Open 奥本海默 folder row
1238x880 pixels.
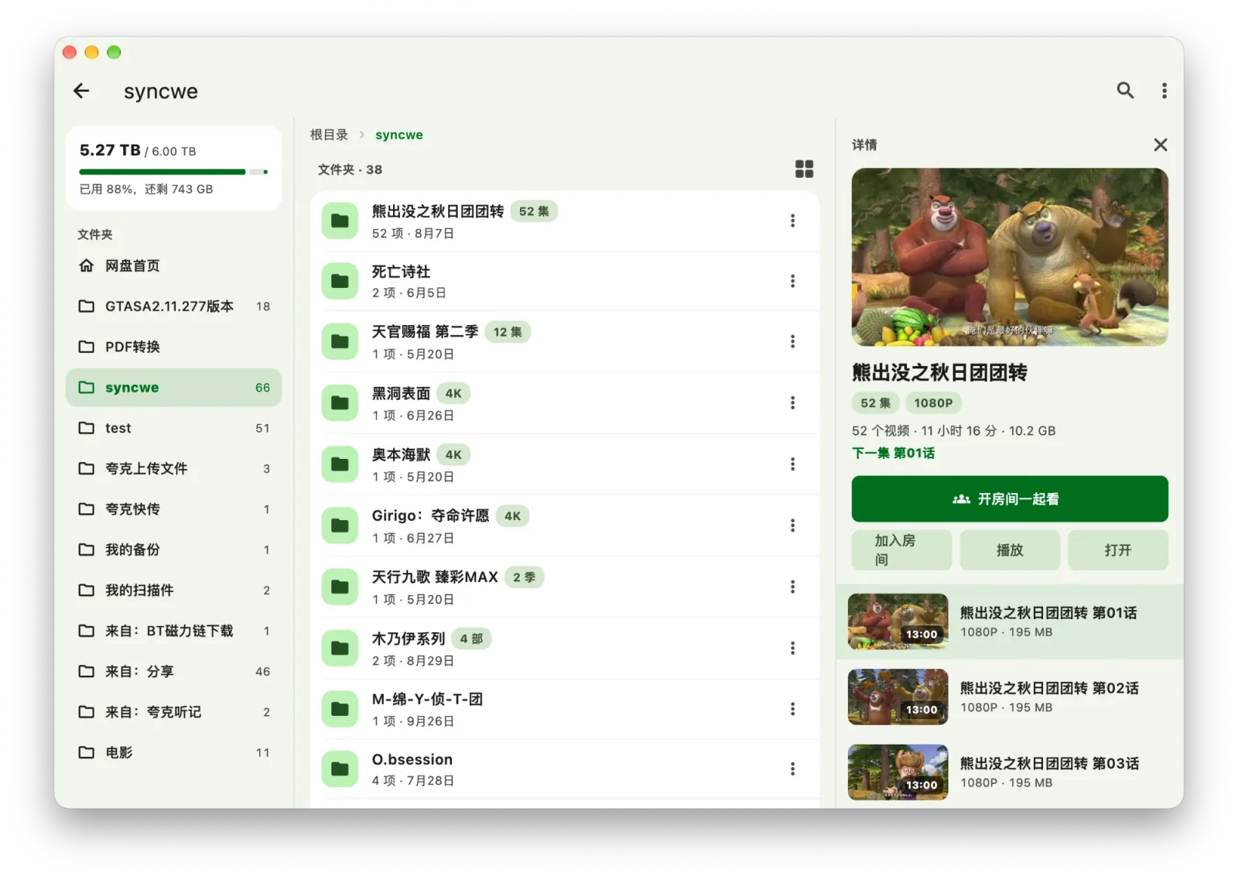tap(565, 464)
